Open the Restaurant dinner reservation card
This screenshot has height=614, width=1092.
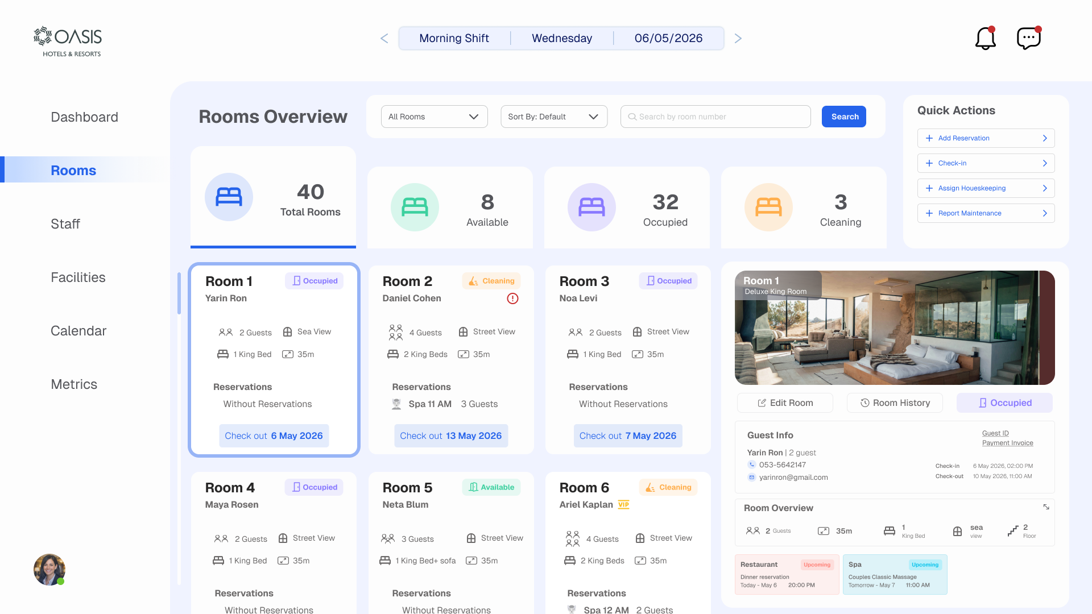click(x=787, y=574)
